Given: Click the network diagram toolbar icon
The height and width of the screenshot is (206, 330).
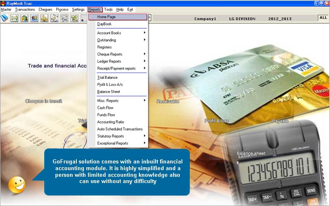Looking at the screenshot, I should [x=64, y=18].
